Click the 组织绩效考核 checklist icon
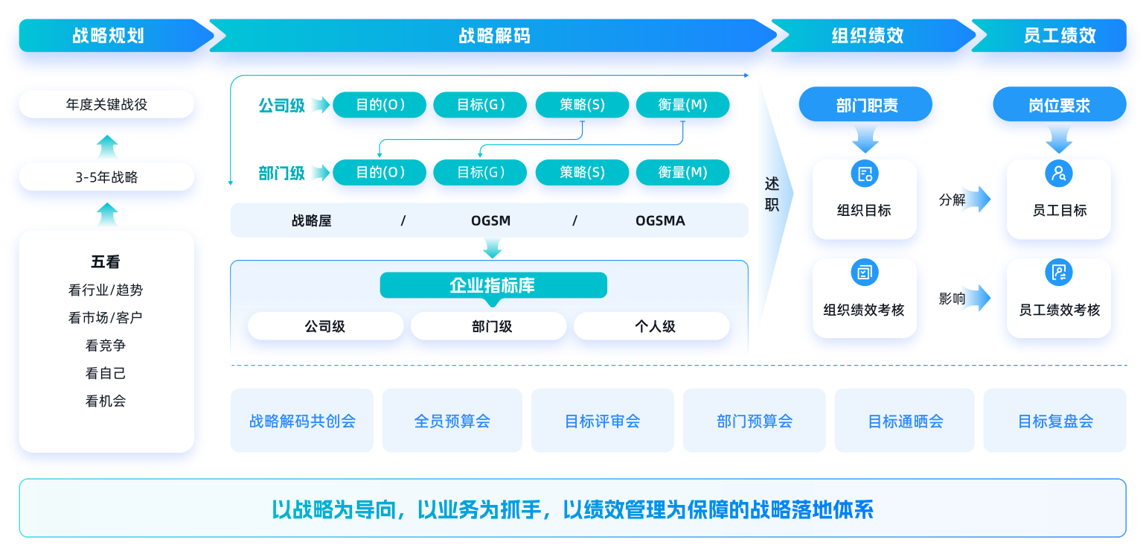Screen dimensions: 1146x560 864,273
